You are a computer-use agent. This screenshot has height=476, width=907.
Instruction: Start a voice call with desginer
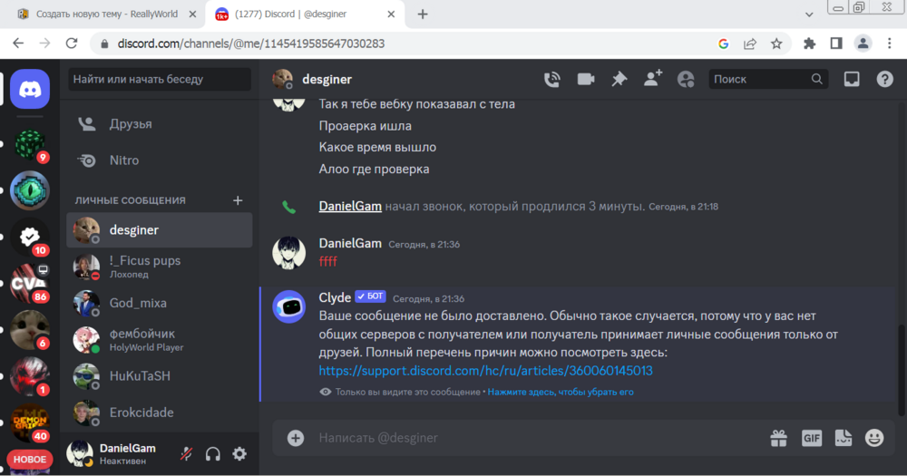point(551,79)
